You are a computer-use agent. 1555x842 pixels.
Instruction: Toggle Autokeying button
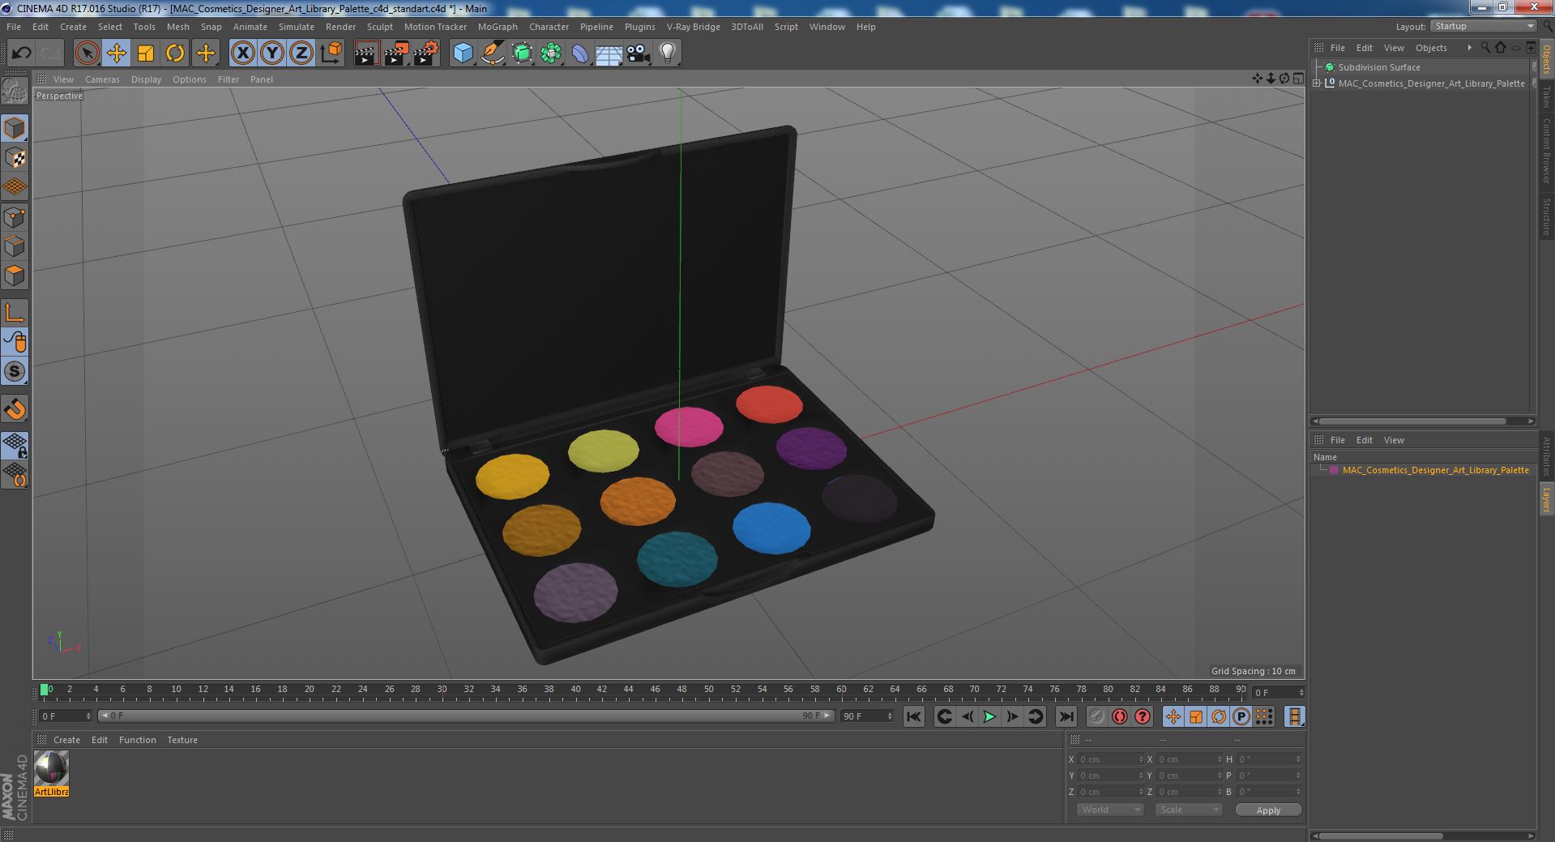tap(1119, 716)
